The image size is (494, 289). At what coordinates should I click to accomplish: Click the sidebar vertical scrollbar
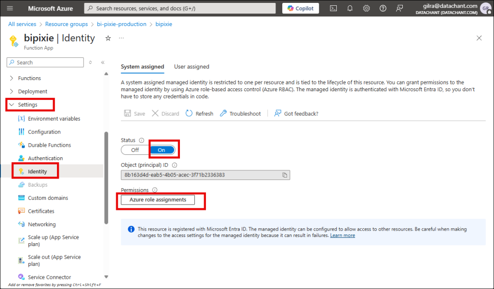[x=106, y=179]
